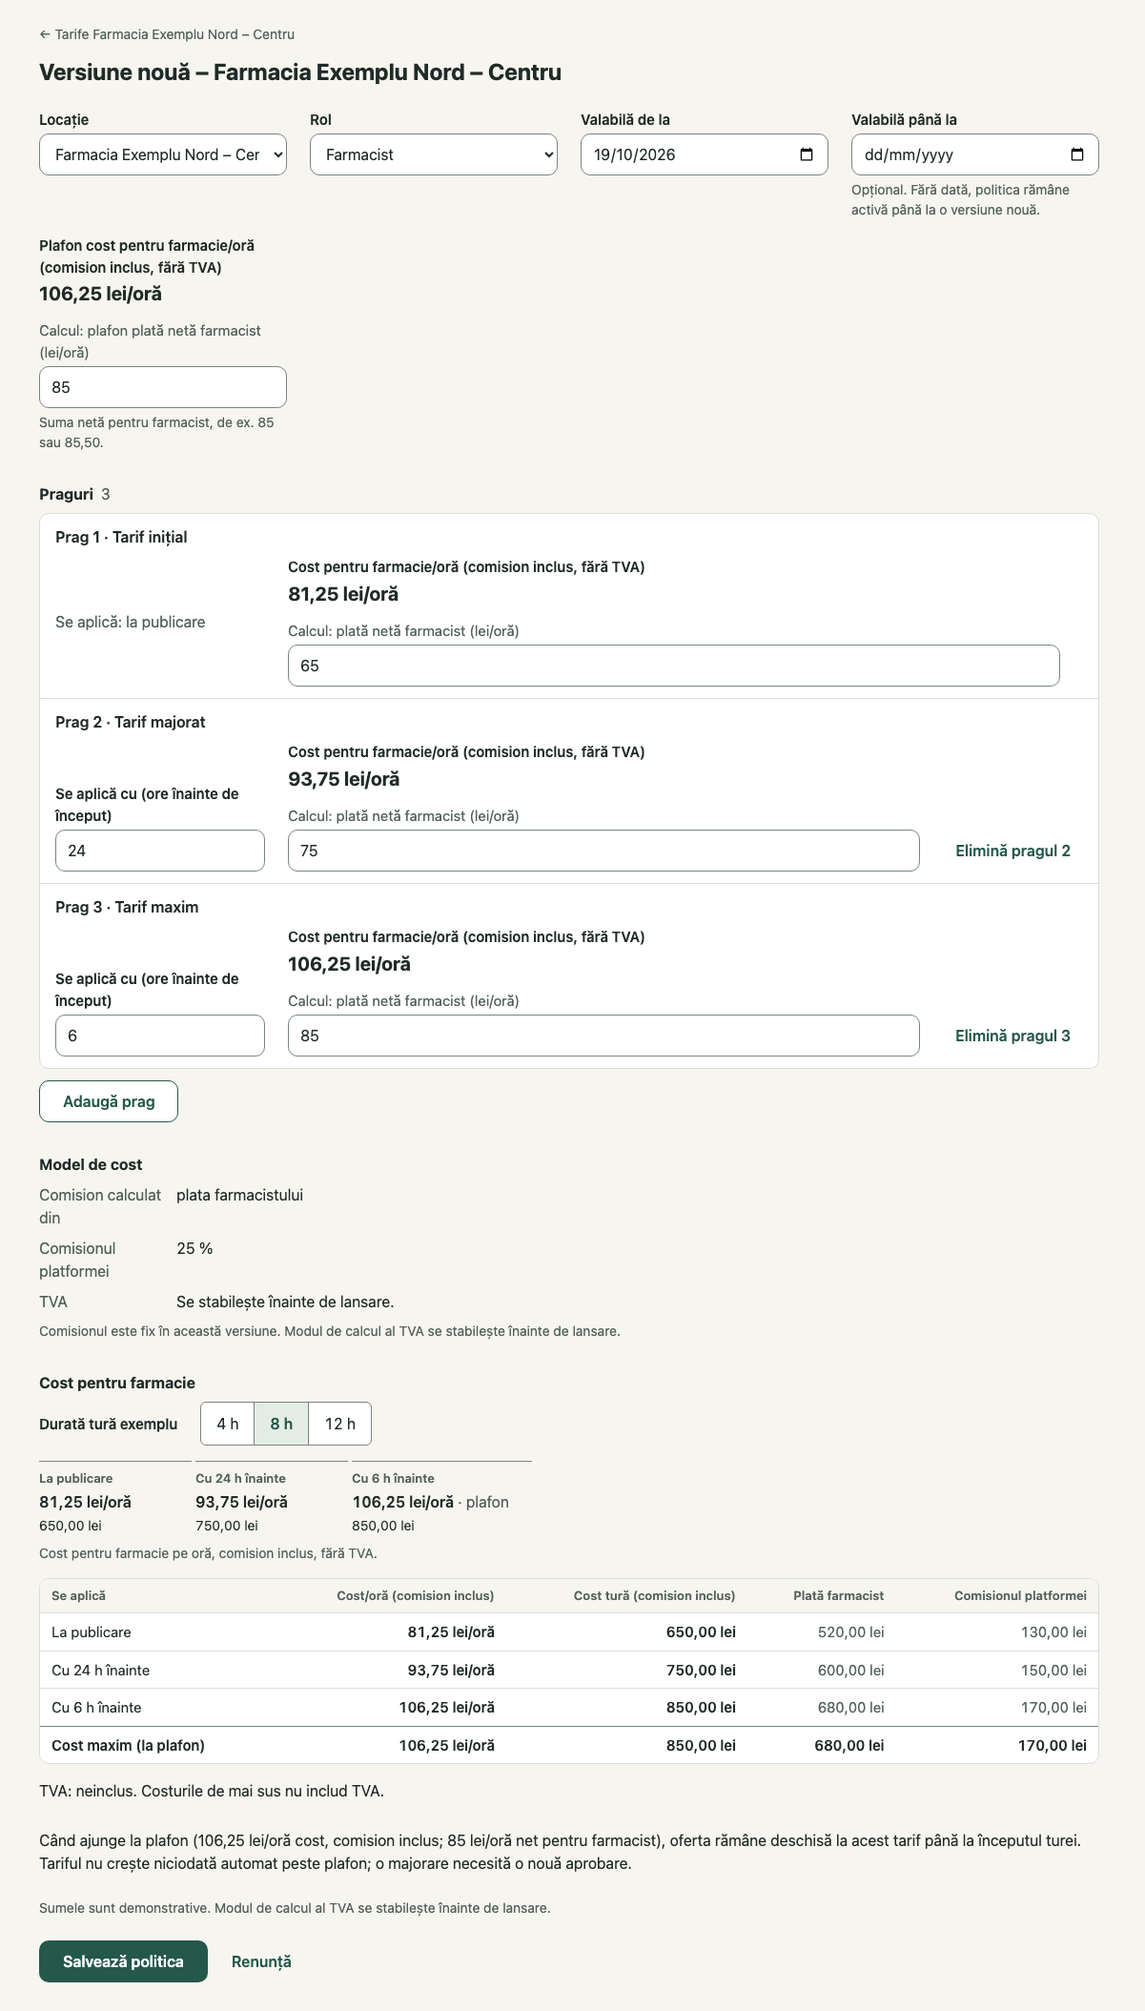Cancel via the Renunță link
The image size is (1145, 2011).
pos(261,1961)
